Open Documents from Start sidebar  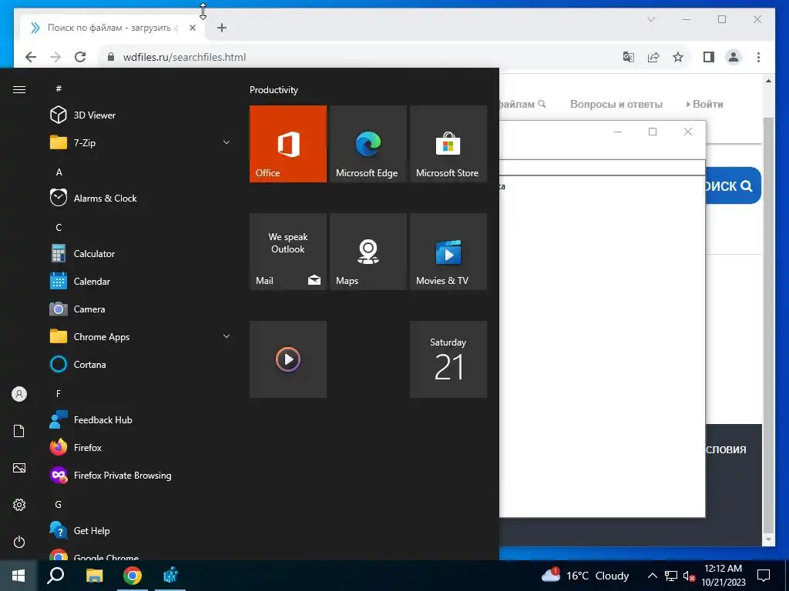click(19, 431)
